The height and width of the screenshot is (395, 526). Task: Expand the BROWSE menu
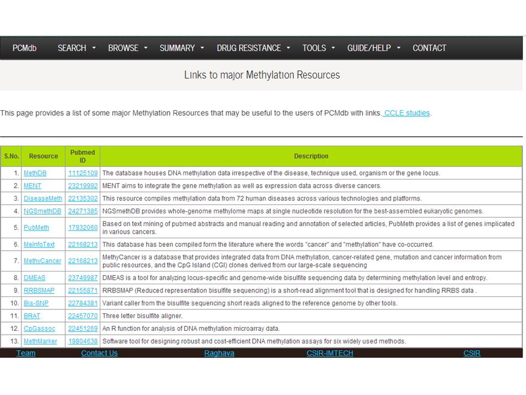tap(128, 48)
